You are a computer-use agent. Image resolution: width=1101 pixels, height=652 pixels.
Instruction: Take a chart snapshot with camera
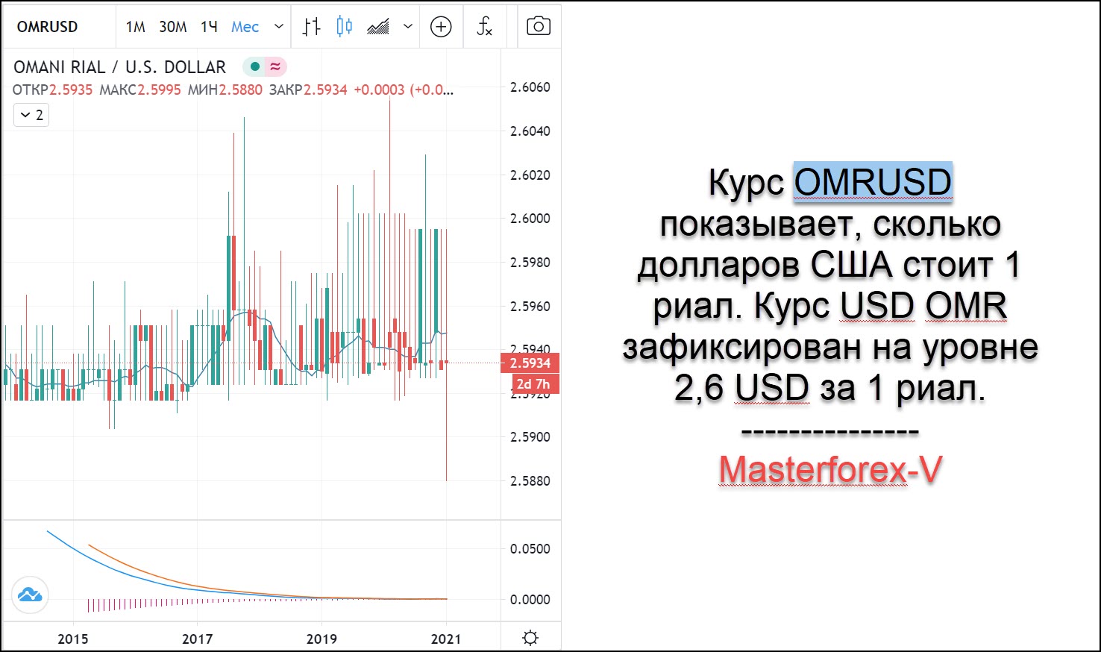click(539, 27)
